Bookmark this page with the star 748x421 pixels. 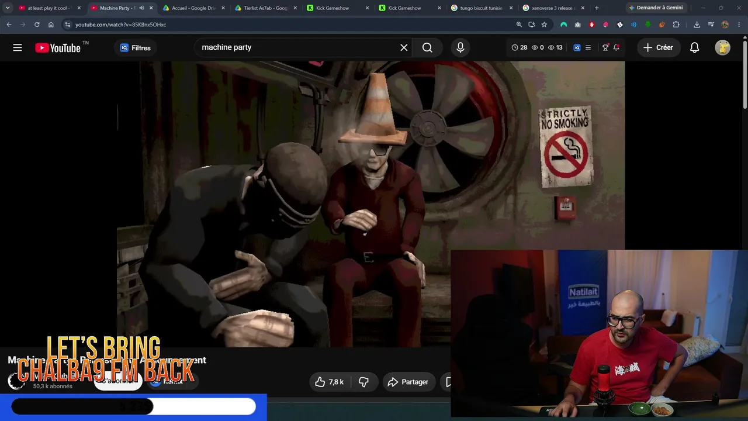(544, 25)
